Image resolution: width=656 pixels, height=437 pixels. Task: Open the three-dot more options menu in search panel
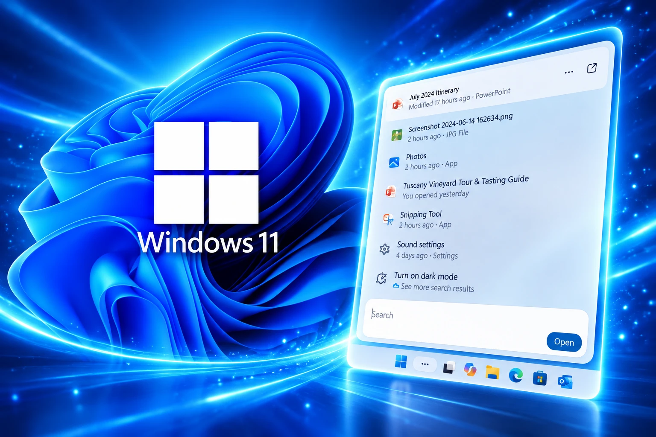(569, 72)
